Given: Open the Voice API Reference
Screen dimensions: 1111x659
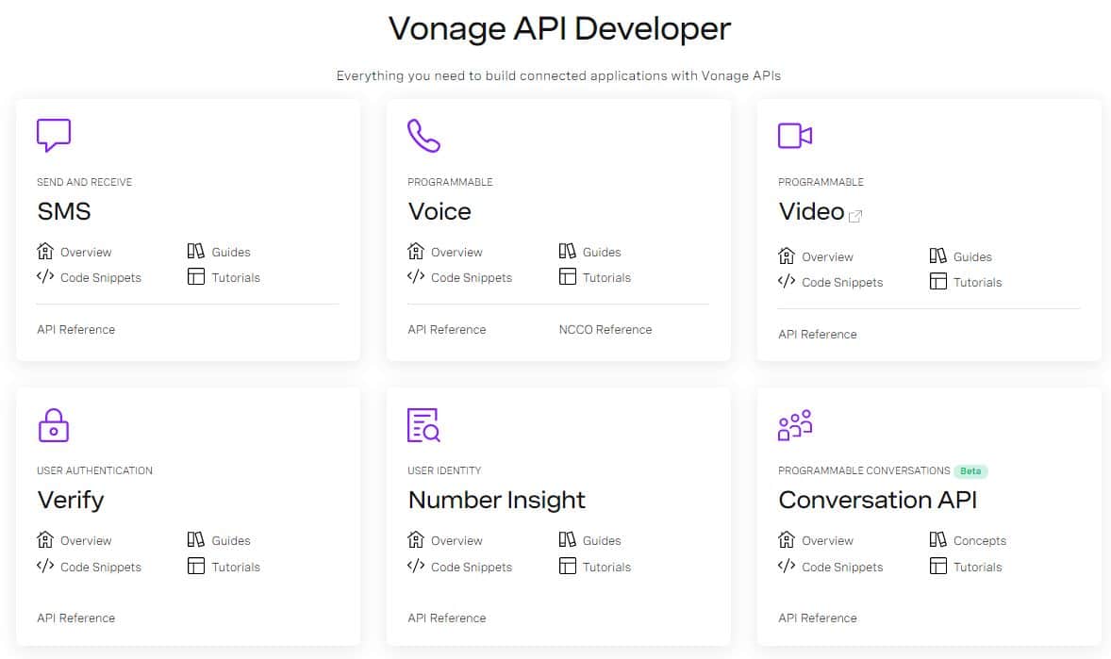Looking at the screenshot, I should 446,330.
